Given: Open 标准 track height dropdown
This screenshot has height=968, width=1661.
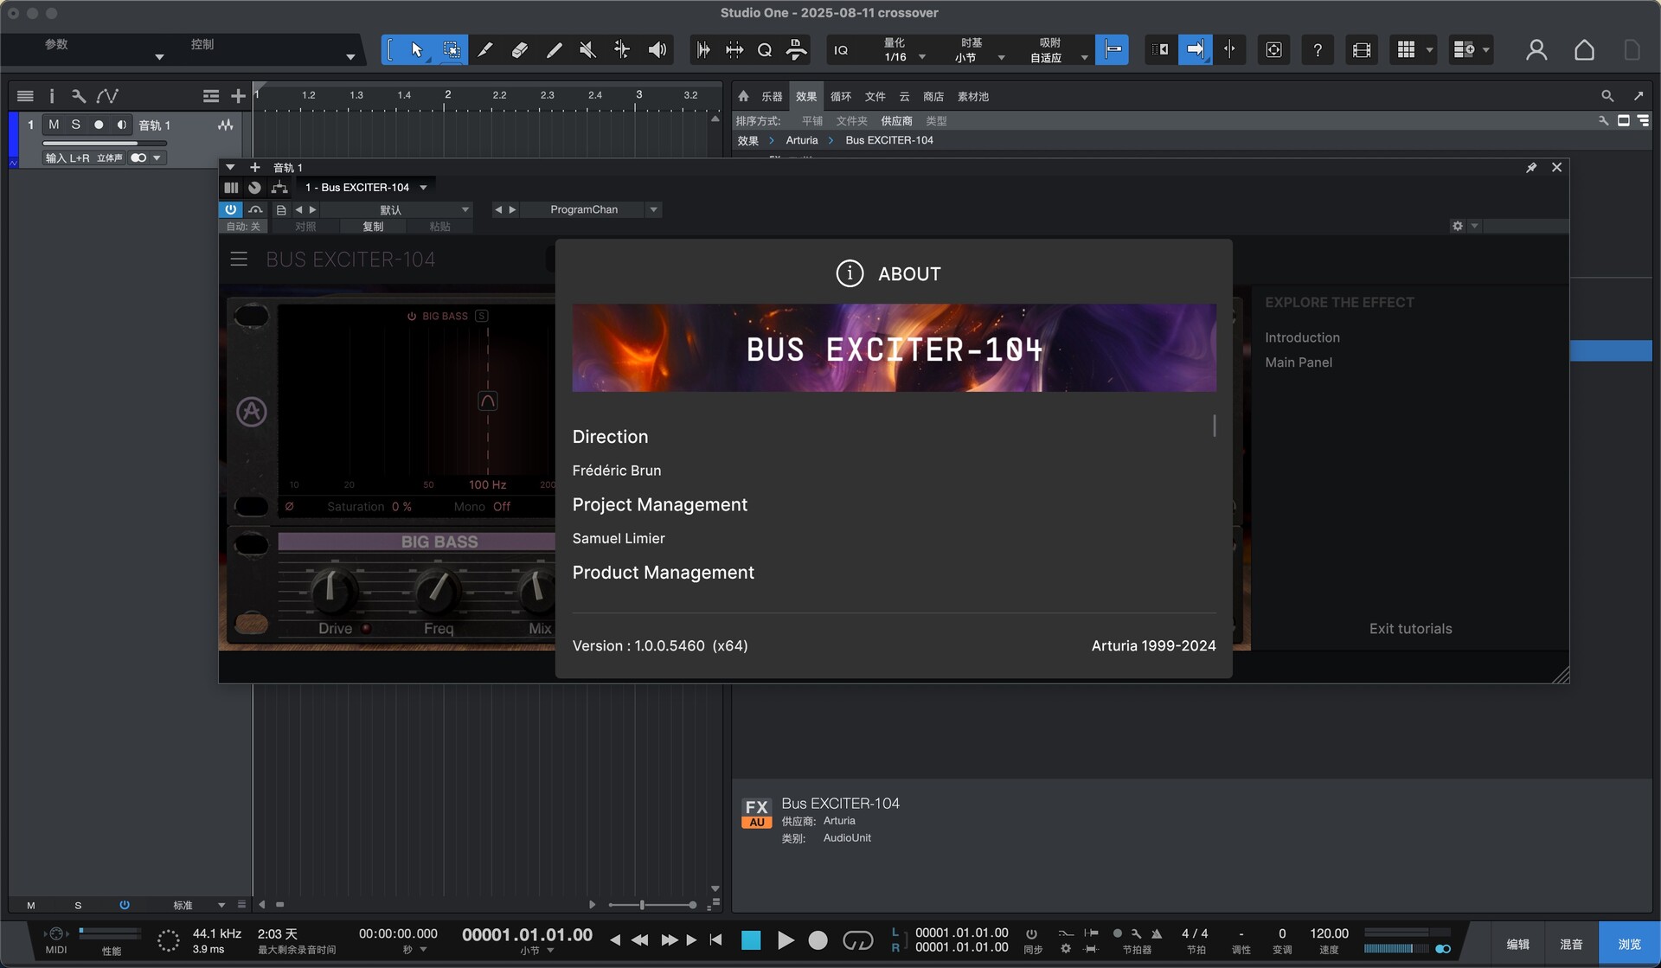Looking at the screenshot, I should 198,905.
